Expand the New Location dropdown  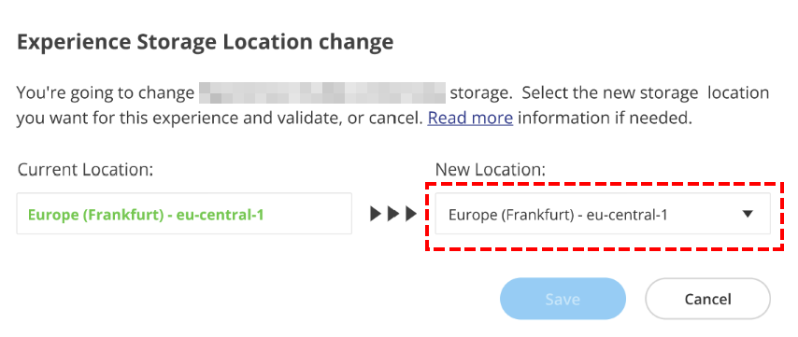pos(603,214)
